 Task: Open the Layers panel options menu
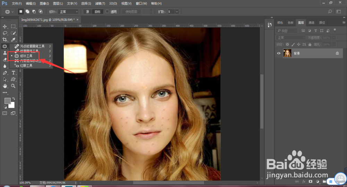[x=344, y=23]
